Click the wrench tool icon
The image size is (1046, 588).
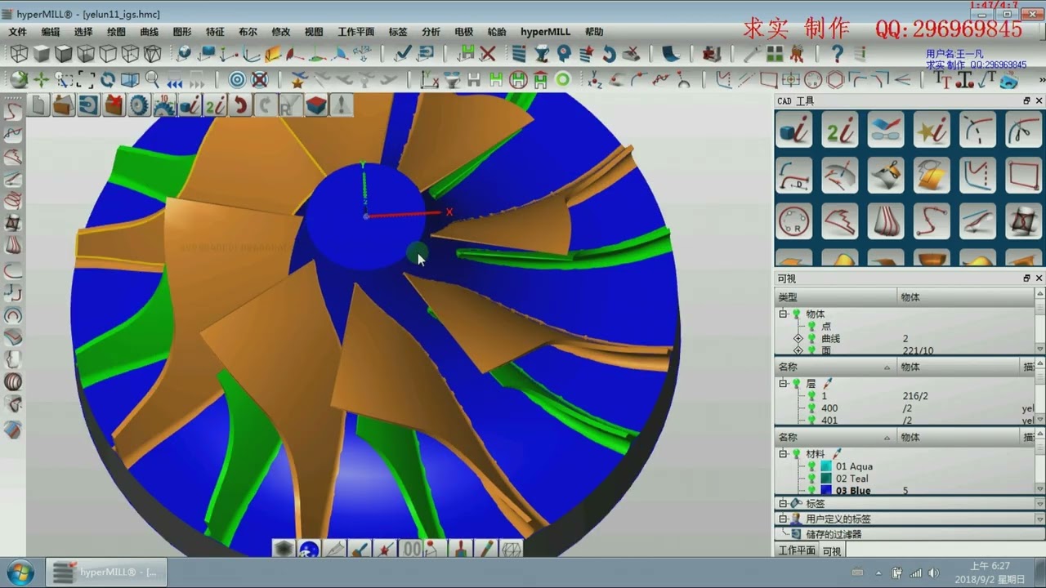coord(751,54)
